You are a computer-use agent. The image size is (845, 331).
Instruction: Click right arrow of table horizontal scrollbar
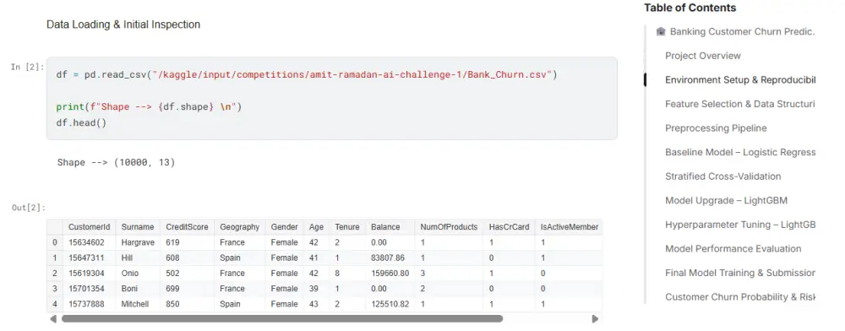[595, 319]
